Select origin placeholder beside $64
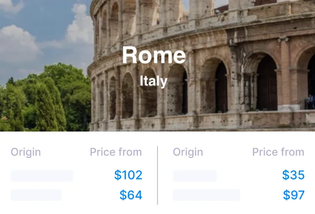Screen dimensions: 315x214 click(x=36, y=195)
